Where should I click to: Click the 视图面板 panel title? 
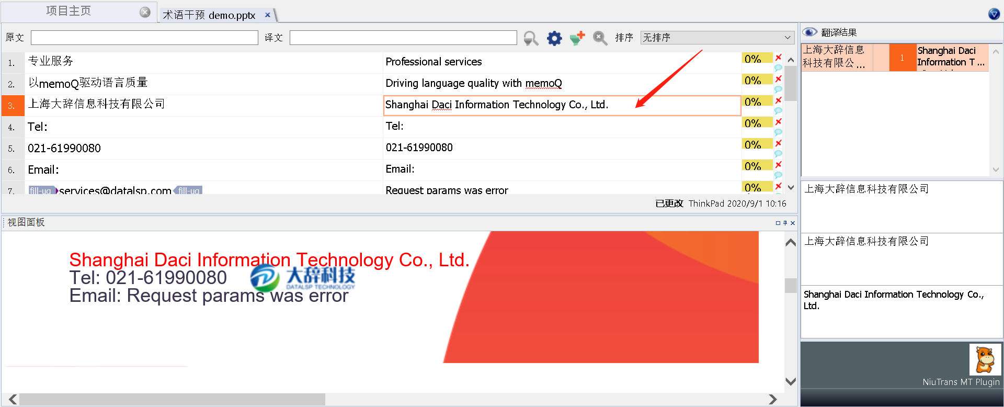tap(26, 222)
